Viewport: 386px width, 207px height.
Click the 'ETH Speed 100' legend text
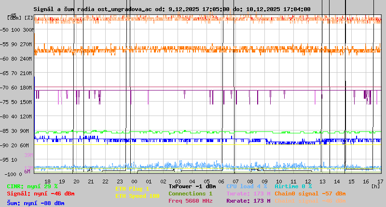click(138, 196)
